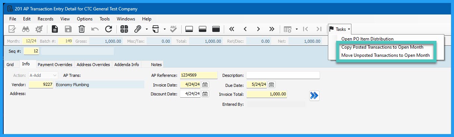The height and width of the screenshot is (137, 454).
Task: Click the Vendor number field 9227
Action: [41, 85]
